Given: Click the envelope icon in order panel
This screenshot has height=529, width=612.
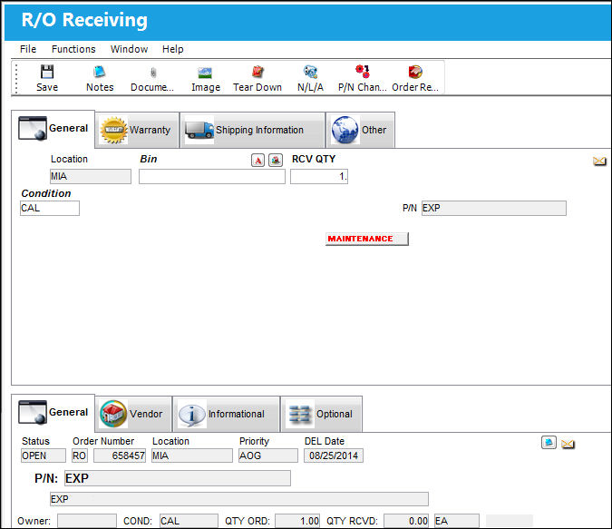Looking at the screenshot, I should pyautogui.click(x=568, y=444).
